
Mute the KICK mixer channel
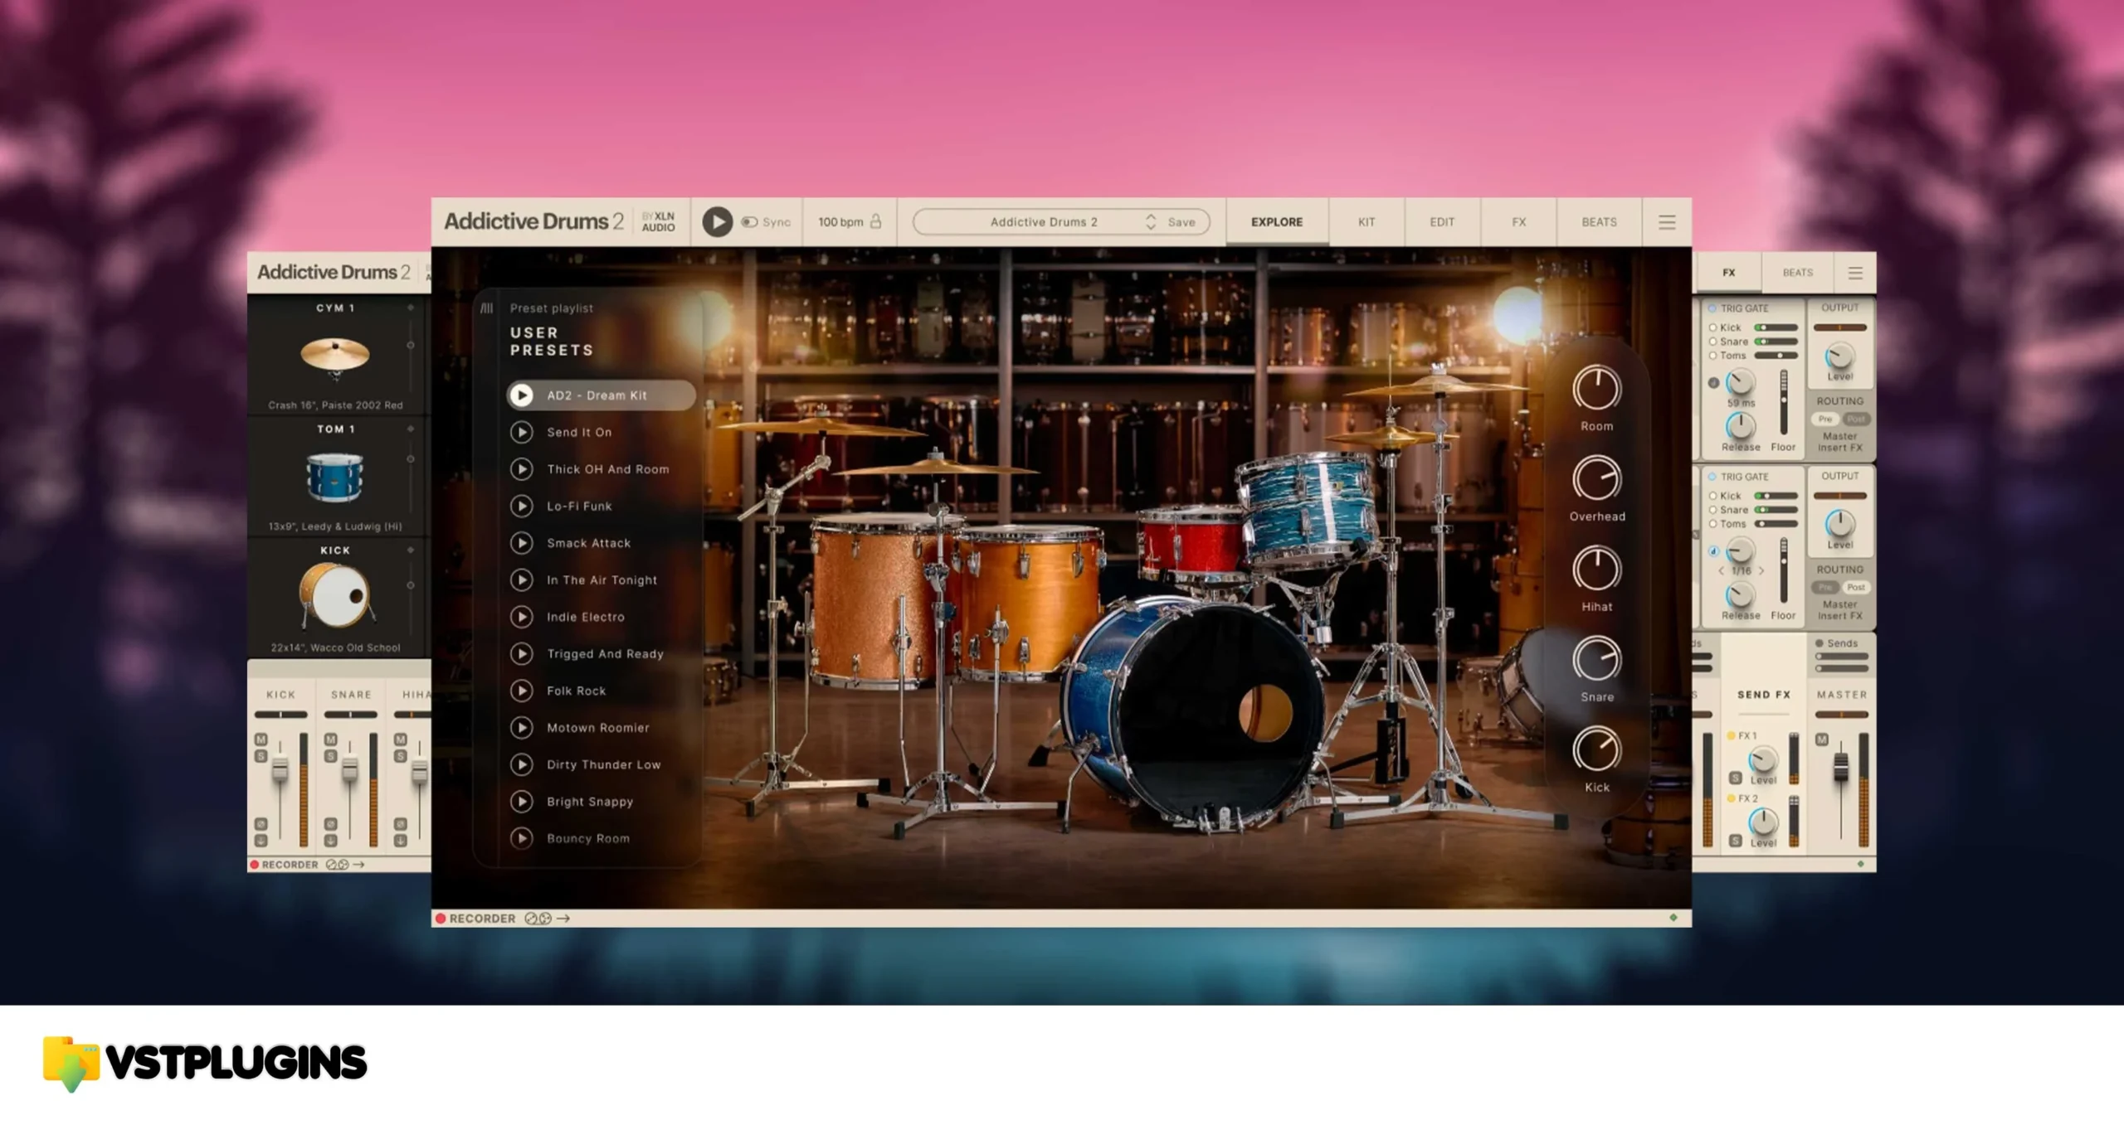tap(261, 739)
